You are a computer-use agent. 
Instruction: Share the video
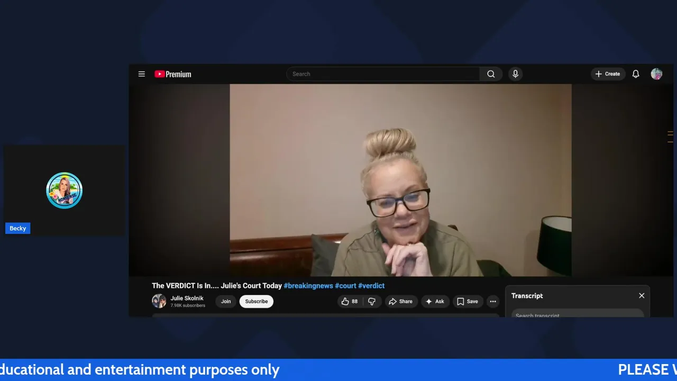tap(400, 302)
